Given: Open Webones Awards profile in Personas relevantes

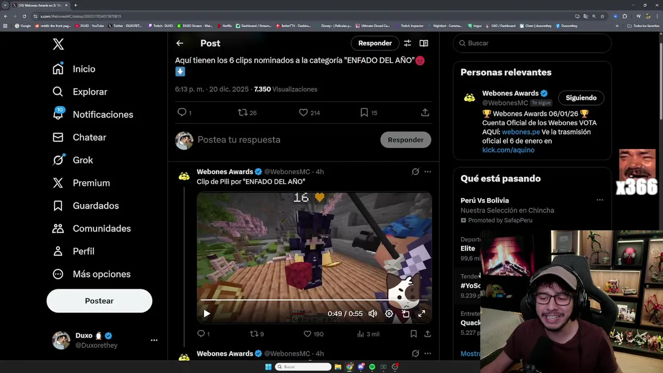Looking at the screenshot, I should pyautogui.click(x=511, y=93).
